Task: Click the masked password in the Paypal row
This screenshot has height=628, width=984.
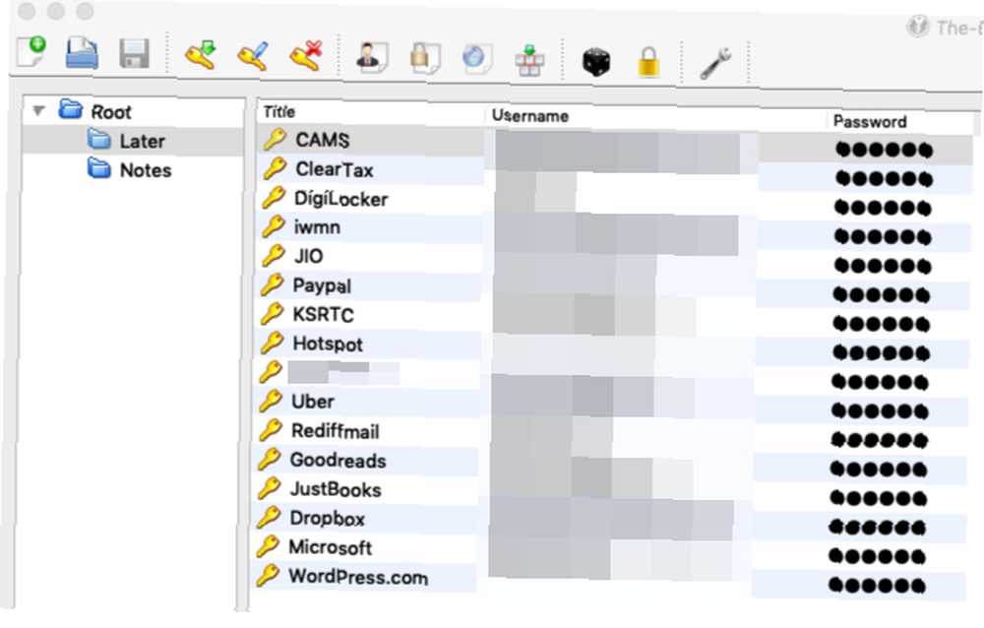Action: tap(882, 295)
